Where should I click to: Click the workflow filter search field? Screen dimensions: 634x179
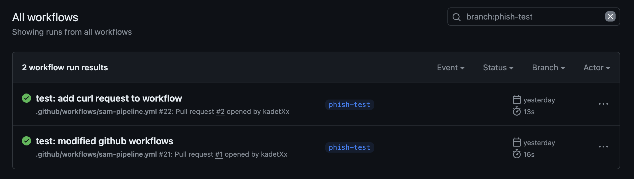coord(533,17)
